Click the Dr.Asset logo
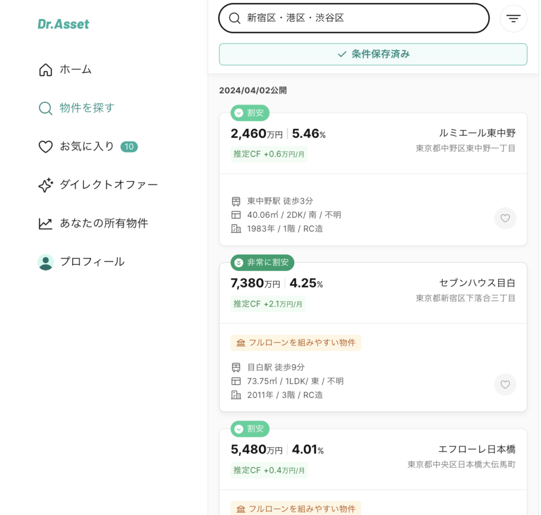Screen dimensions: 541x515 point(63,24)
